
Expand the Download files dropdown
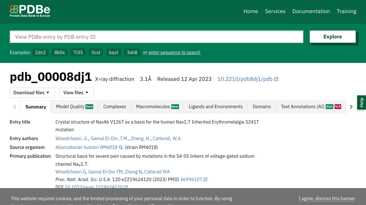(x=32, y=93)
